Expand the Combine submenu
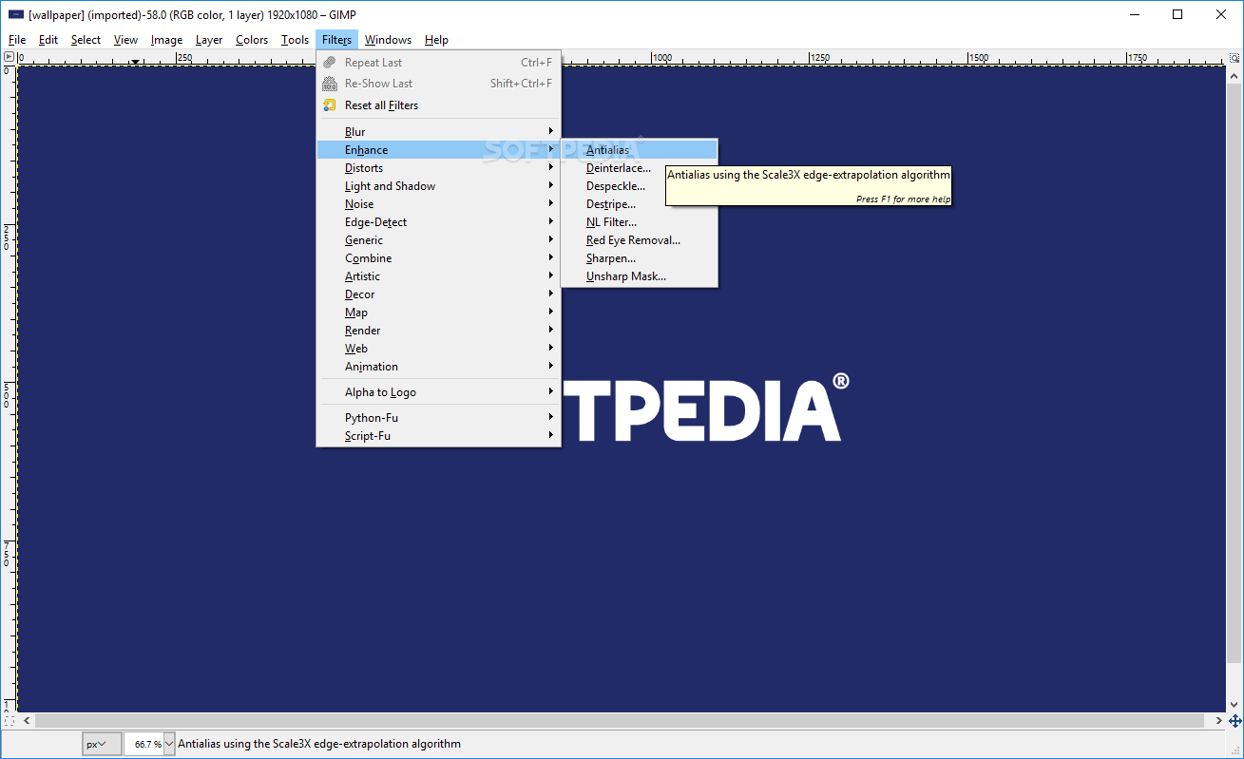Screen dimensions: 1244x759 (438, 258)
